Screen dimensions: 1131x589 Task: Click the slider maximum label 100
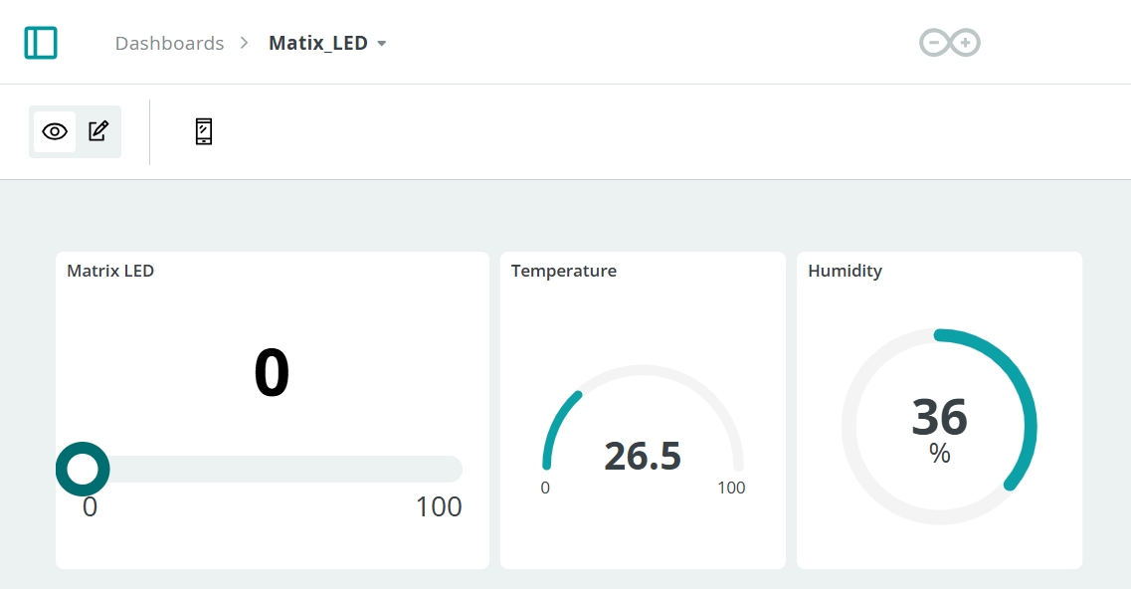tap(439, 506)
